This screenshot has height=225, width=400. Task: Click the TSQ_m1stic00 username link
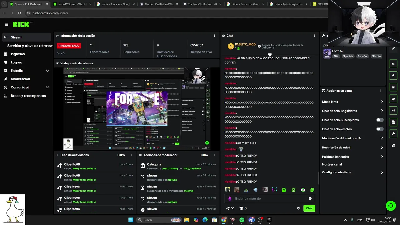(192, 168)
